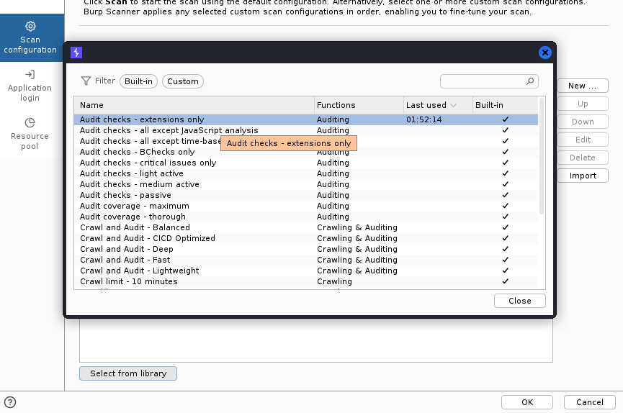Click the magnifier search icon
Viewport: 623px width, 413px height.
[530, 81]
